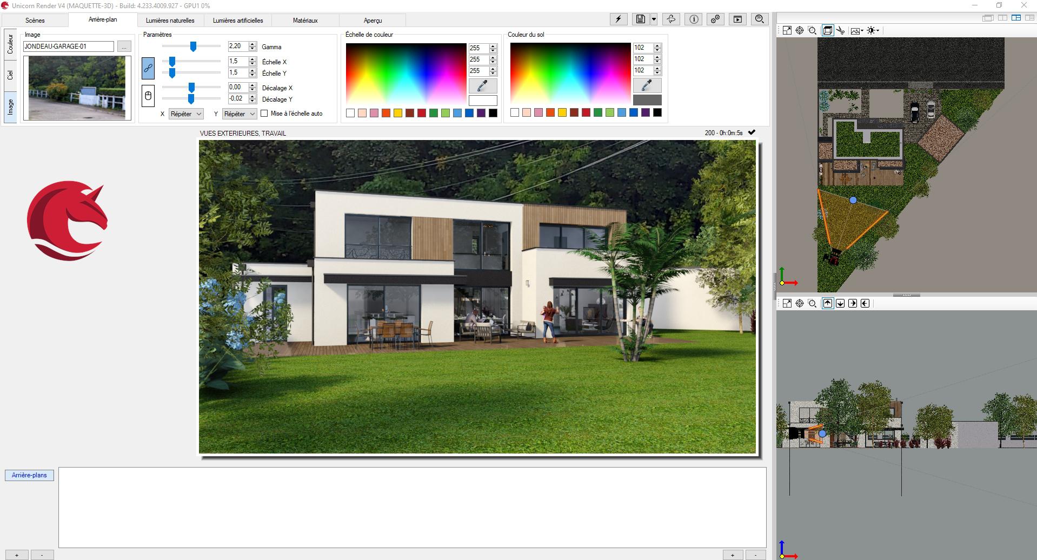Open the info icon in top toolbar

point(694,19)
